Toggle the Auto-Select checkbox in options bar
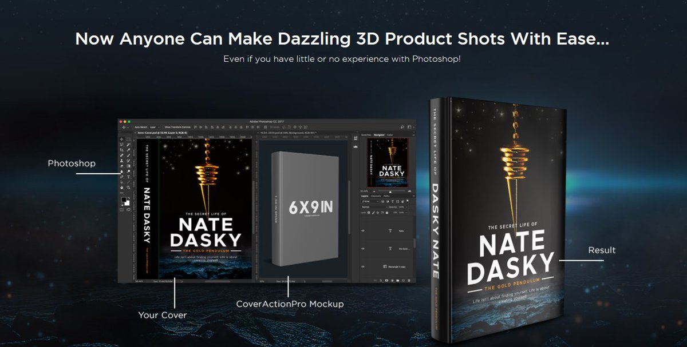The width and height of the screenshot is (687, 347). pyautogui.click(x=133, y=127)
